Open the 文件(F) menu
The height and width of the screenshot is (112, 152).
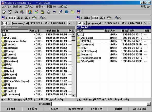click(6, 7)
